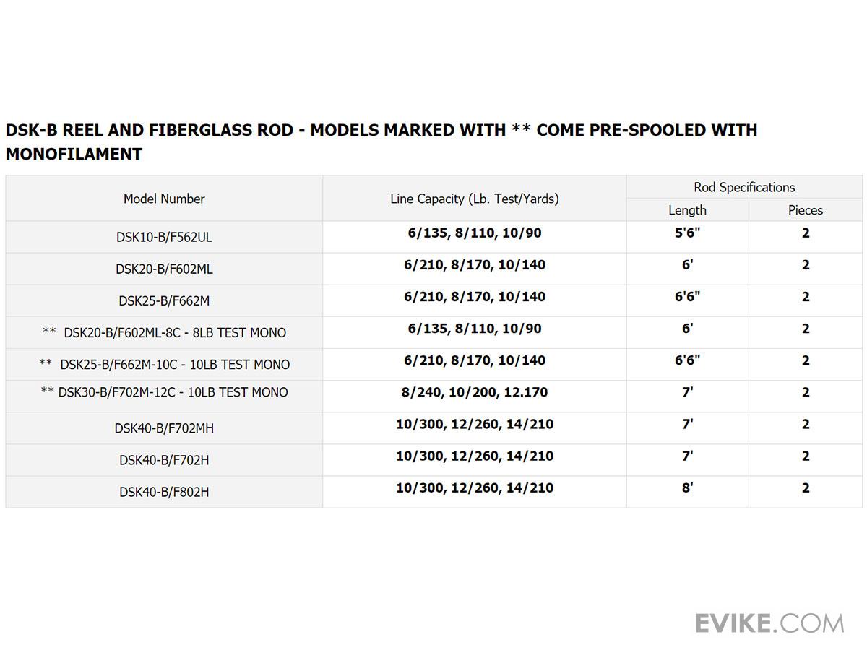Click line capacity 8/240, 10/200, 12.170

click(475, 392)
